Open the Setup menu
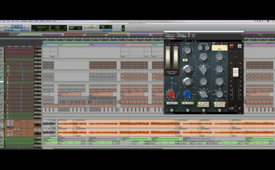 [36, 21]
